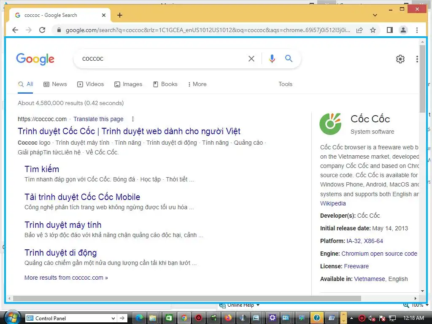Click the network tray icon

coord(392,319)
